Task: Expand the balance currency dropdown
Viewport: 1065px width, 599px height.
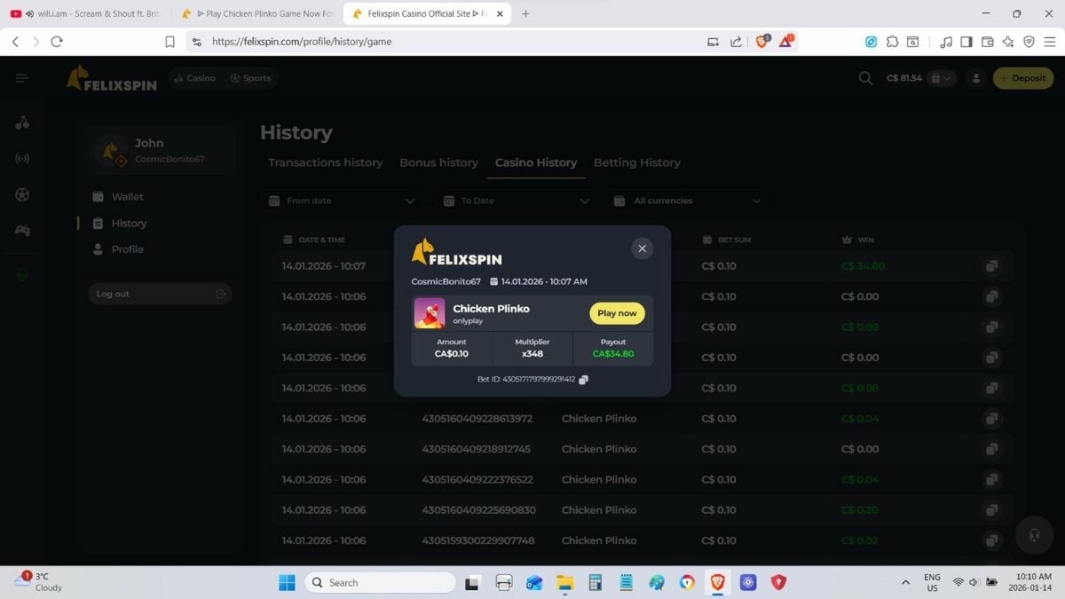Action: coord(941,78)
